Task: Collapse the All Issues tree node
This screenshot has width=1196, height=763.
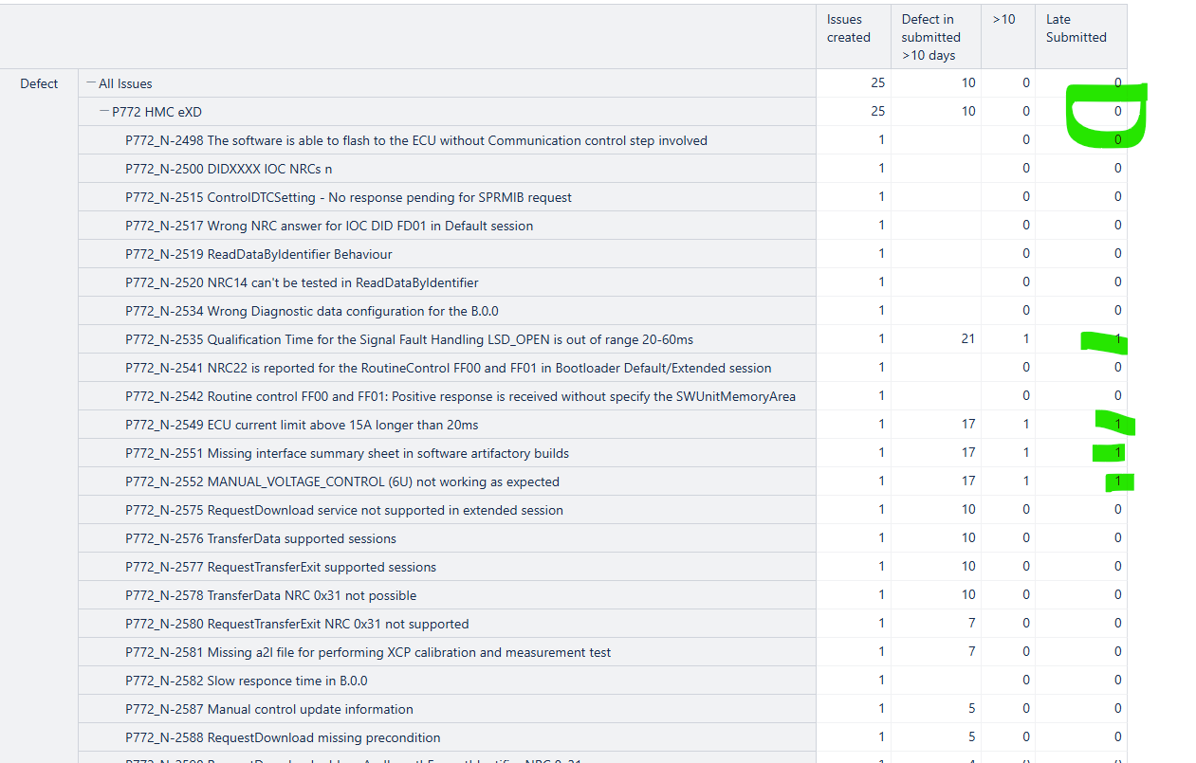Action: [x=92, y=83]
